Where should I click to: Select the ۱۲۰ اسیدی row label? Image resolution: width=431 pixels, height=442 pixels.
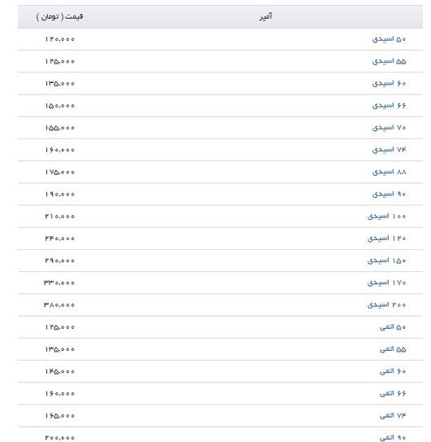coord(386,239)
